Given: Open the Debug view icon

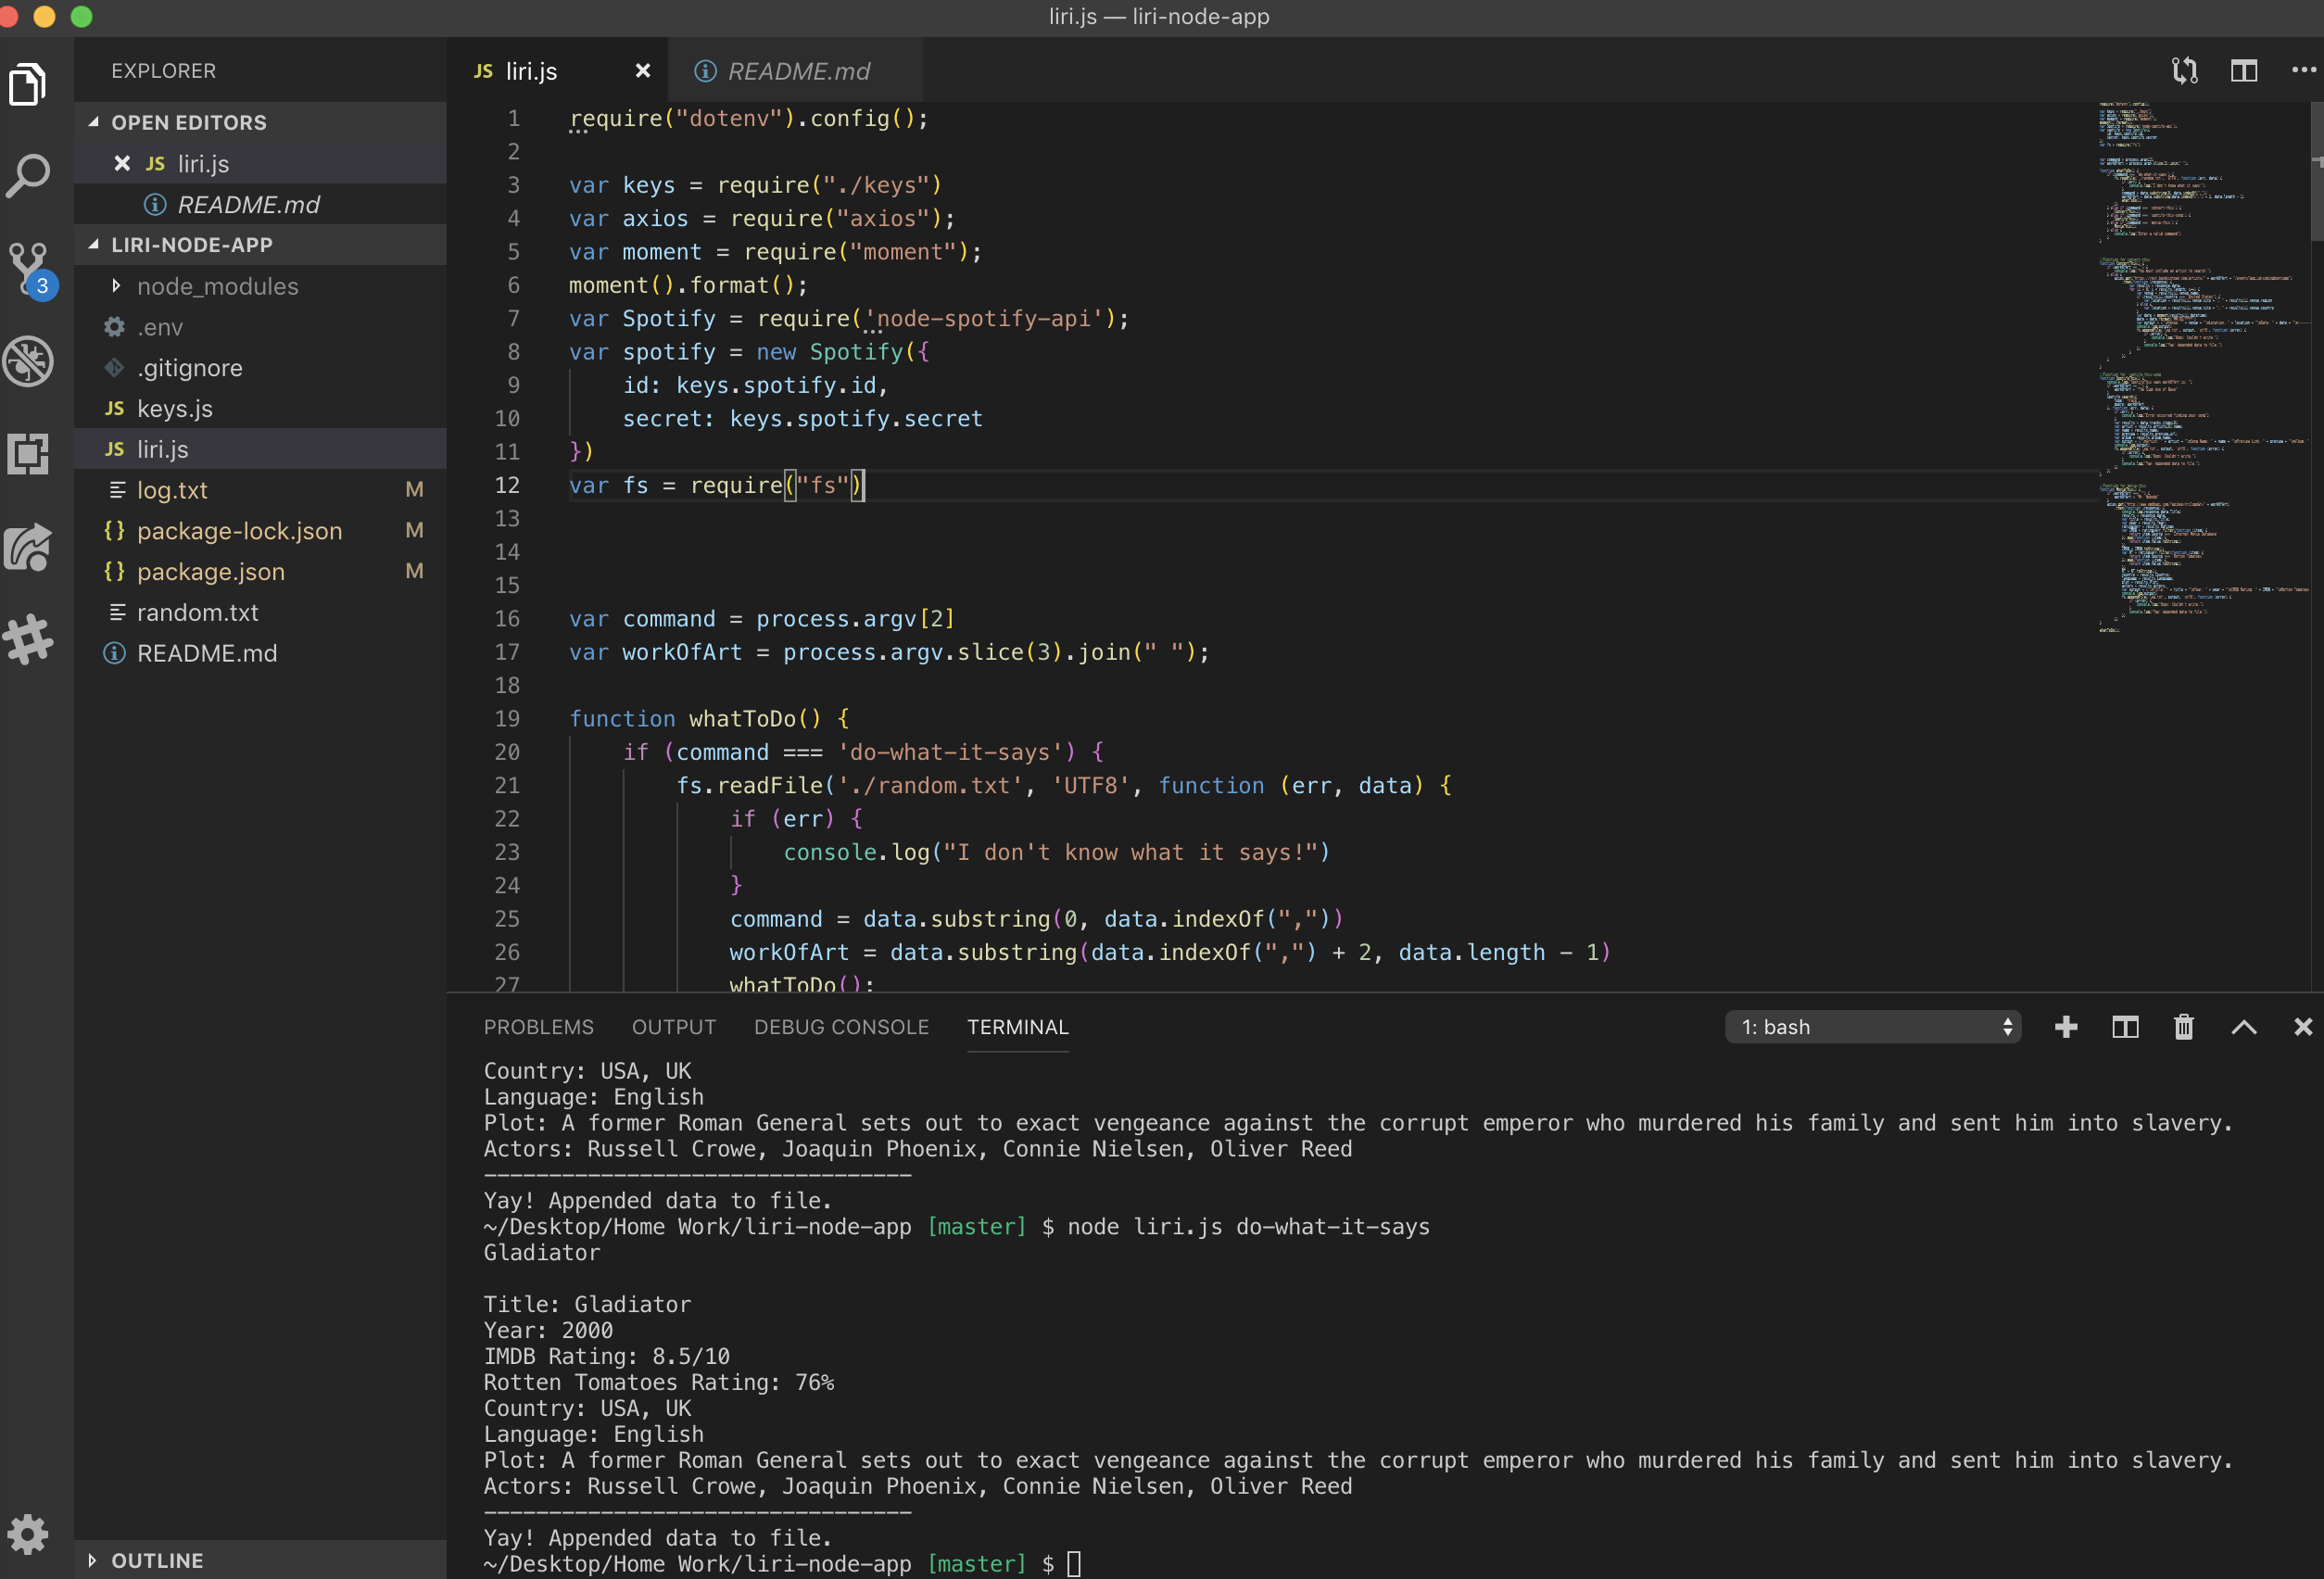Looking at the screenshot, I should (x=28, y=360).
